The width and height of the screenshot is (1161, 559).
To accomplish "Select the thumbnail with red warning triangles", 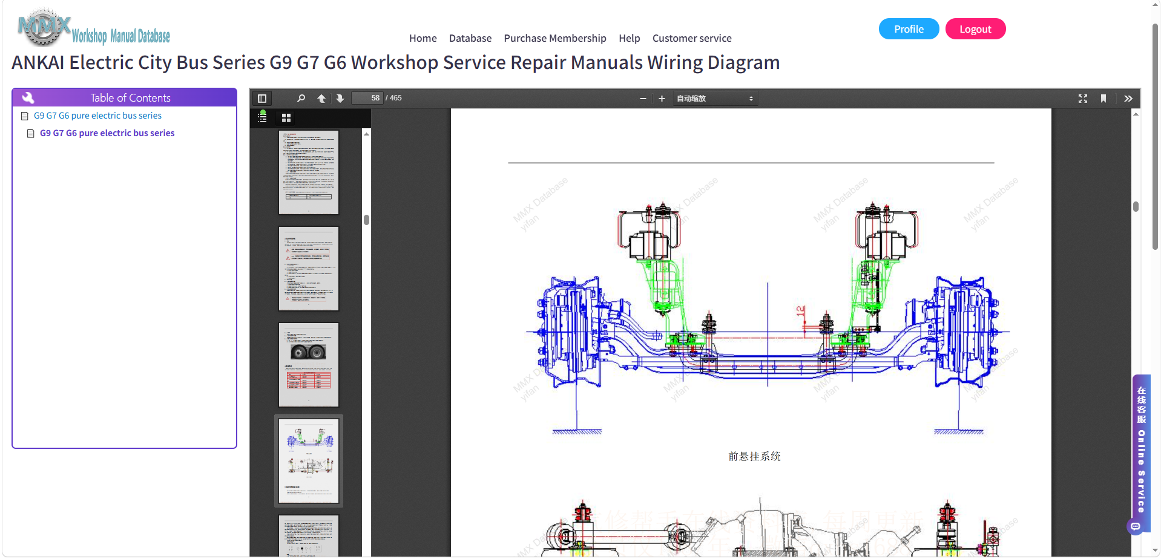I will click(x=309, y=269).
